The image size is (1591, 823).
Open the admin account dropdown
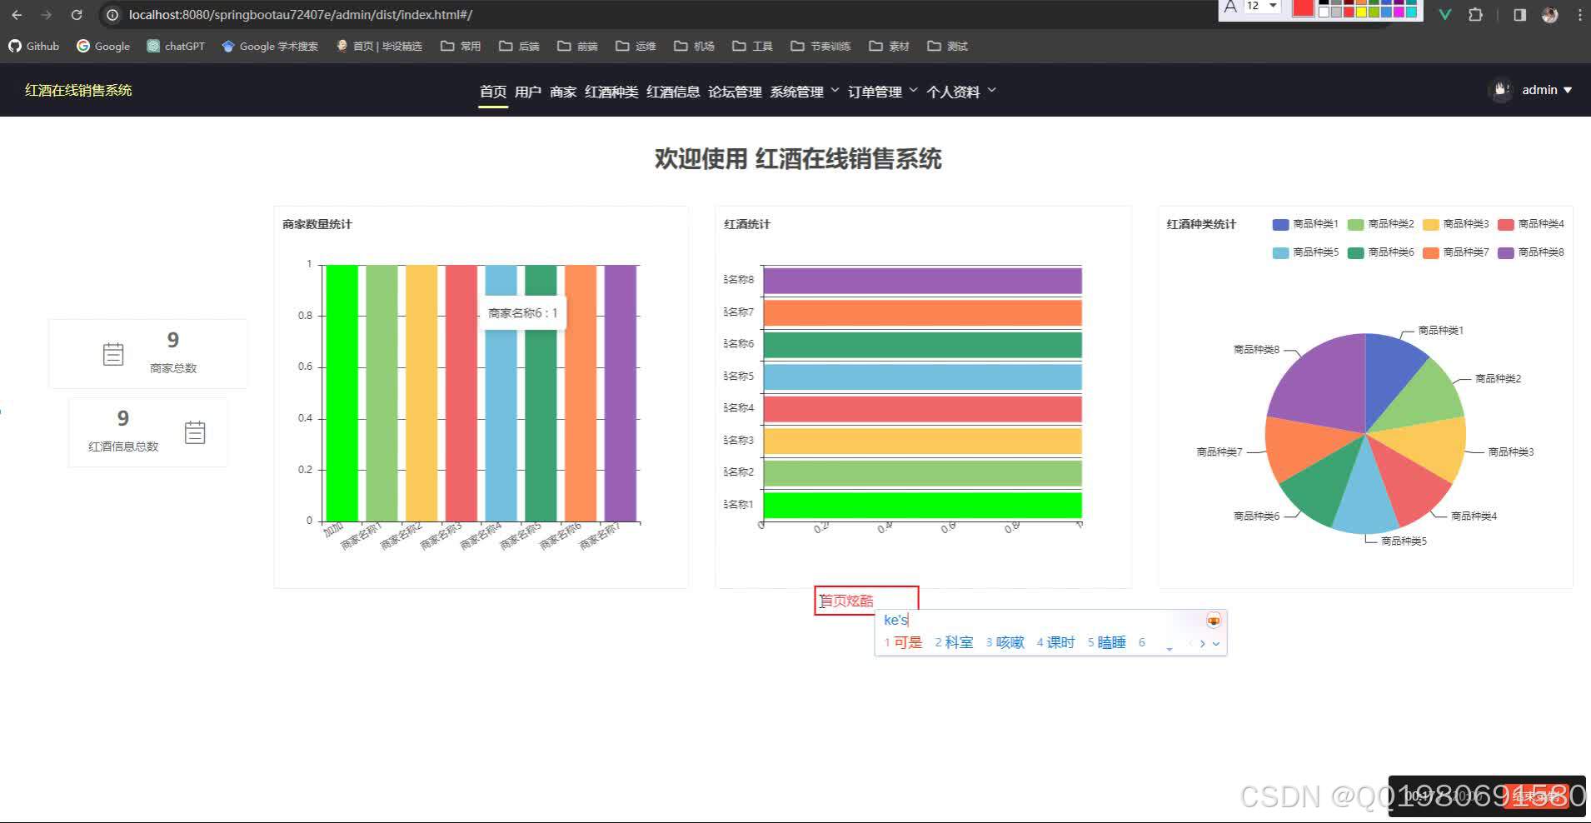pyautogui.click(x=1547, y=90)
